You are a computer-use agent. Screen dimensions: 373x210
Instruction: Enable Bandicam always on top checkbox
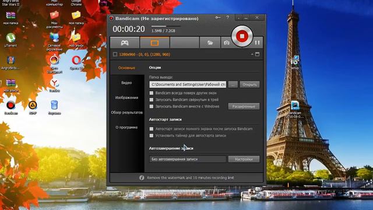[x=152, y=93]
